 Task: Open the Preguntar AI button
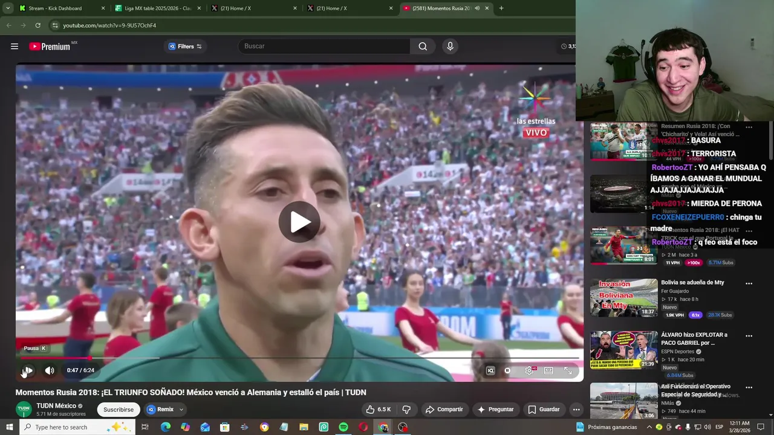click(496, 410)
